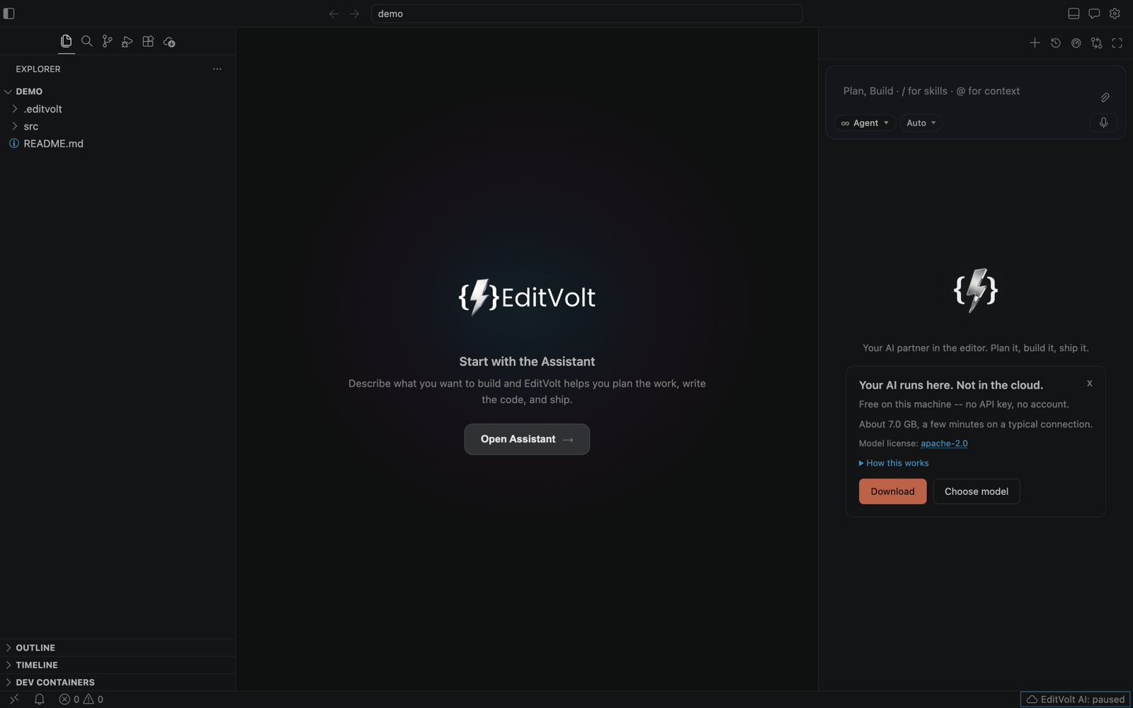
Task: Open the usage gauge icon
Action: (x=1076, y=43)
